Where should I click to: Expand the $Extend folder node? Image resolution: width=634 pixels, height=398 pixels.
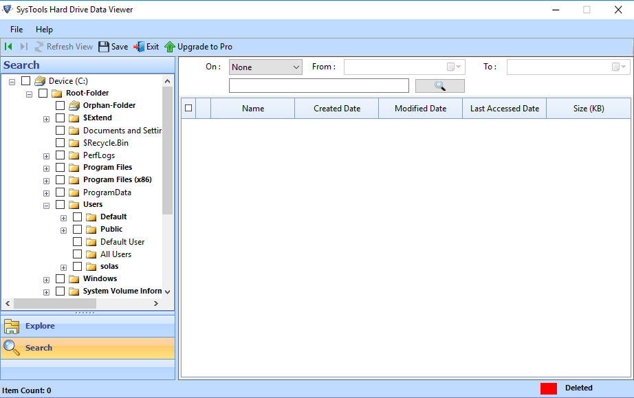point(47,119)
